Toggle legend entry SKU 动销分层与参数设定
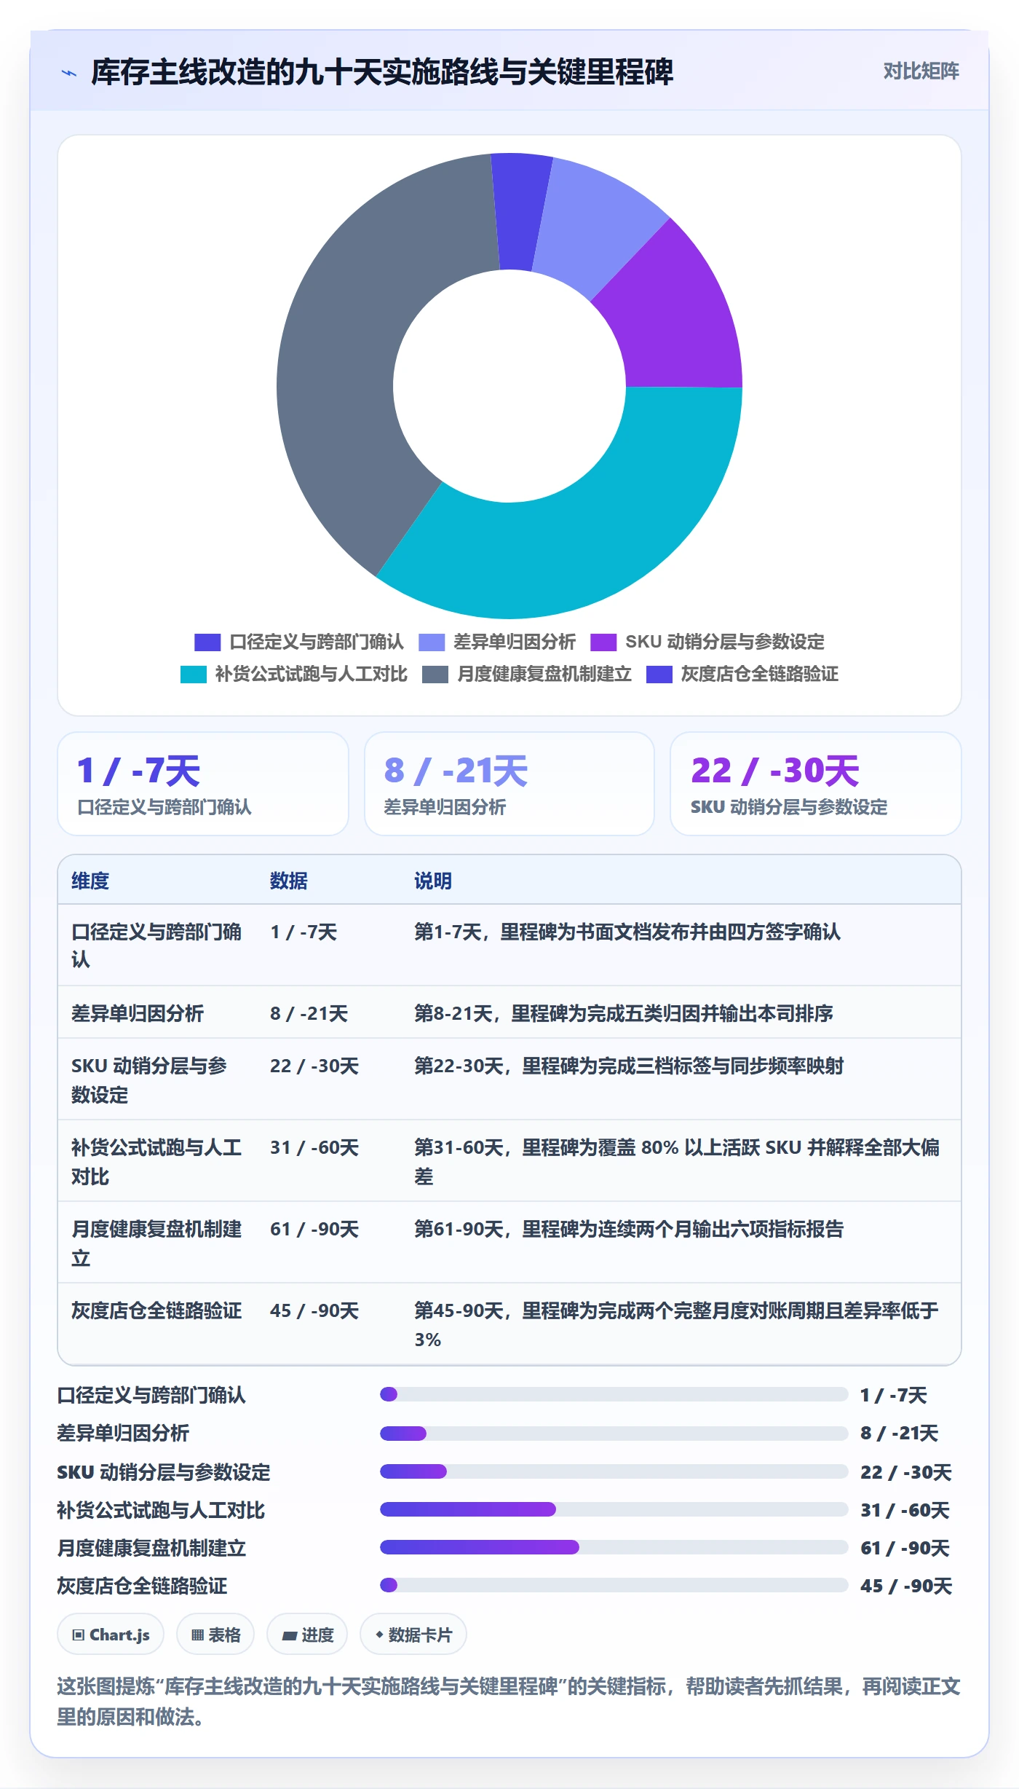This screenshot has width=1019, height=1789. click(x=707, y=642)
